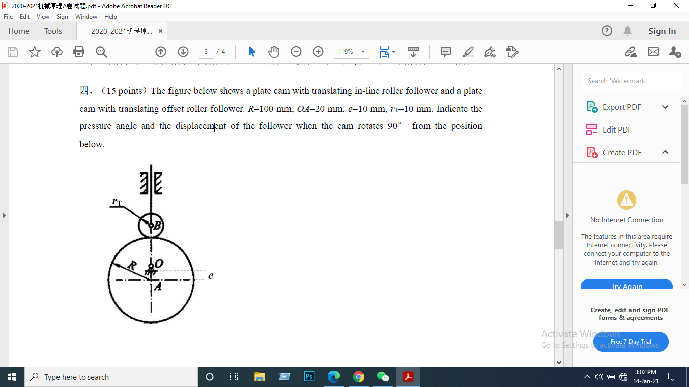Switch to the Home tab
The height and width of the screenshot is (387, 689).
point(19,31)
